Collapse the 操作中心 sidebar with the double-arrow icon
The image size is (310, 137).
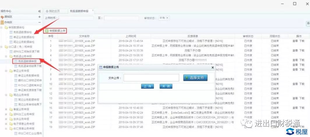point(39,11)
